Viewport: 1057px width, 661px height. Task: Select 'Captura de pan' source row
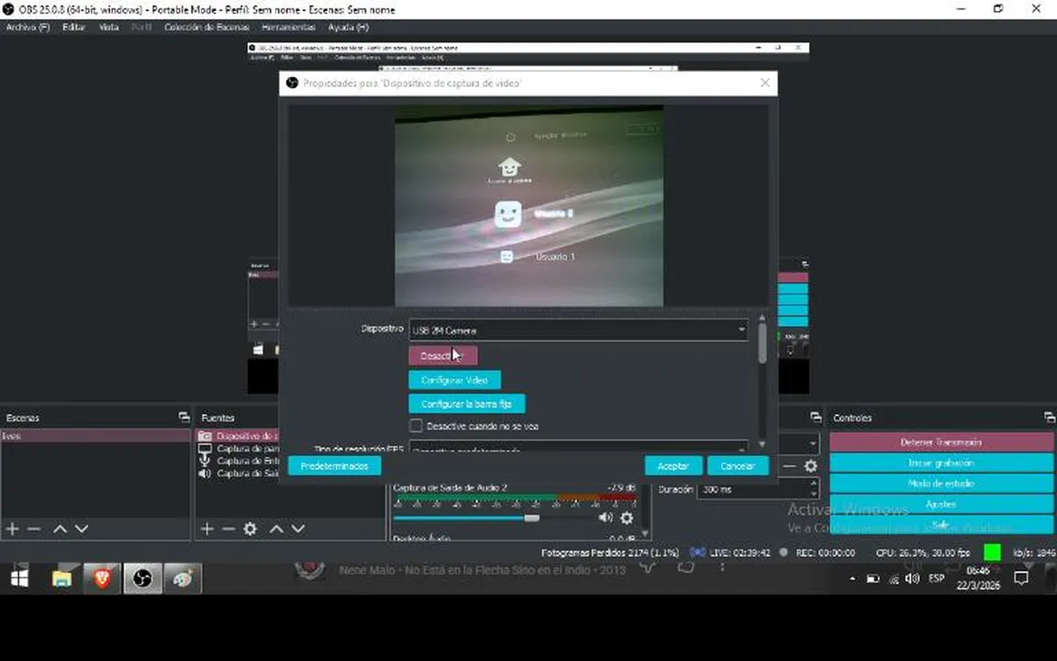tap(239, 449)
